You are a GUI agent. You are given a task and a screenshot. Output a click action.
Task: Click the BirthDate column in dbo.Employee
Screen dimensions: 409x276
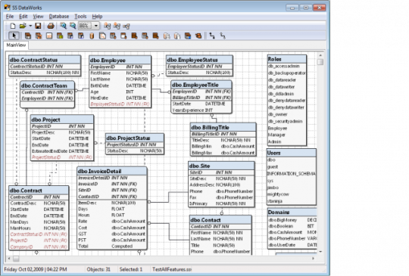tap(120, 85)
